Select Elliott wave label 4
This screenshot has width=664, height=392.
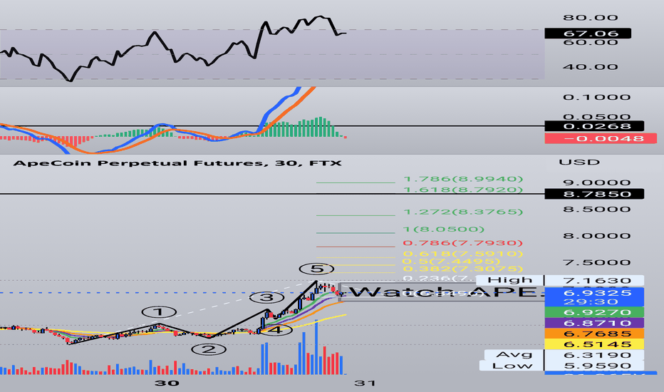275,329
